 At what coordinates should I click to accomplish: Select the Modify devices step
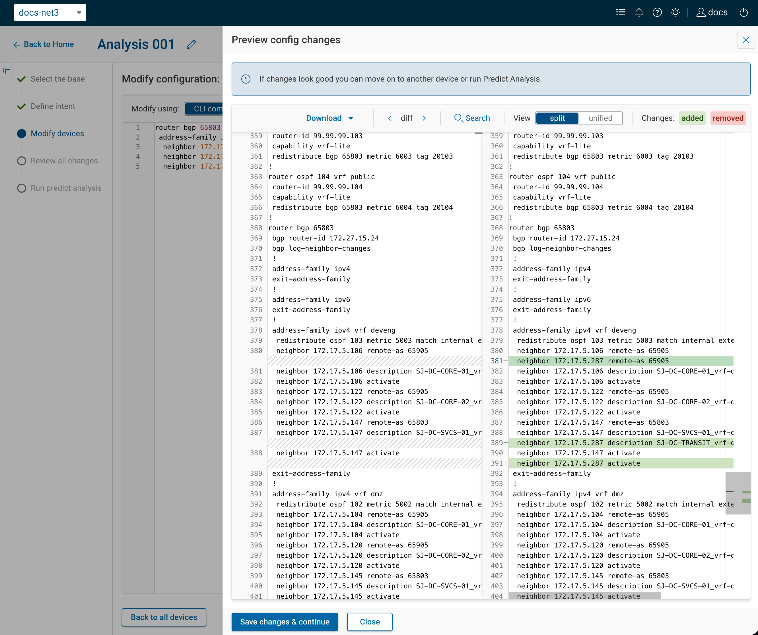[x=57, y=134]
